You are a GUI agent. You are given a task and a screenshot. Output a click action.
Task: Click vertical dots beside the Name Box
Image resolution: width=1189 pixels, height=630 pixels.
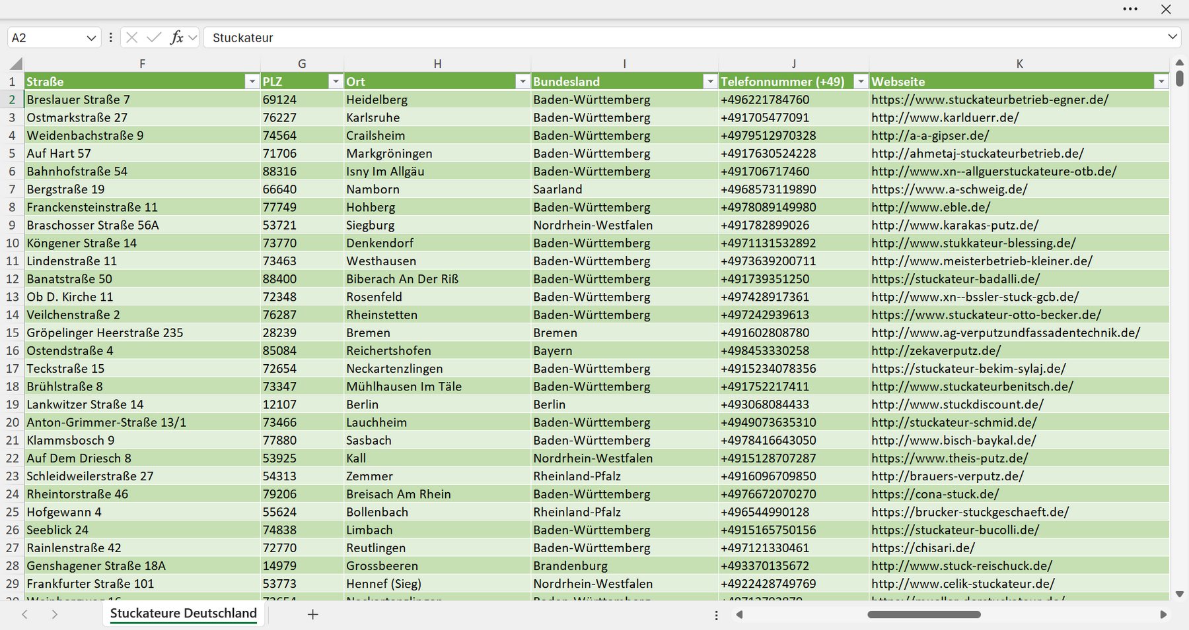[x=110, y=38]
